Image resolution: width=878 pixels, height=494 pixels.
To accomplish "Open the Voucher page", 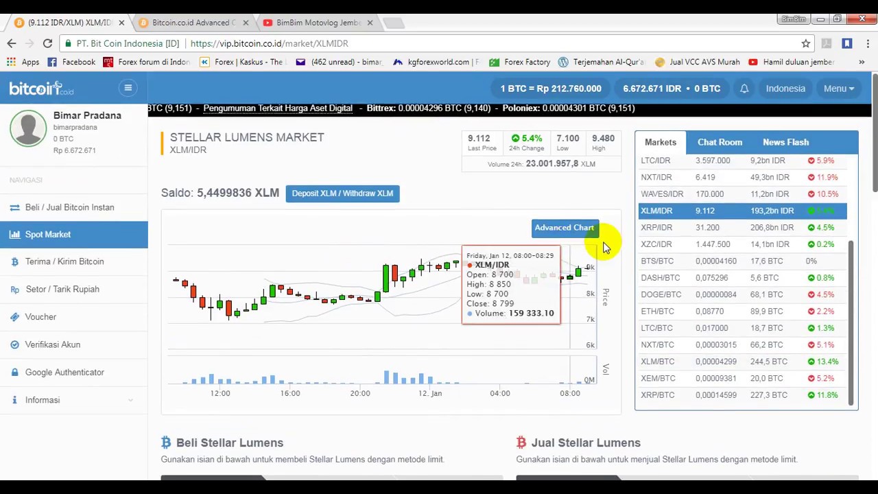I will (73, 317).
